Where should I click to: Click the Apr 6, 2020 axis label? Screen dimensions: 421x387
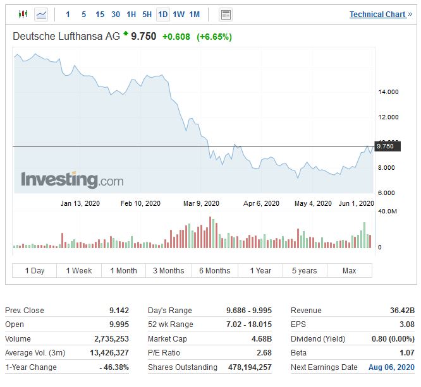coord(261,203)
